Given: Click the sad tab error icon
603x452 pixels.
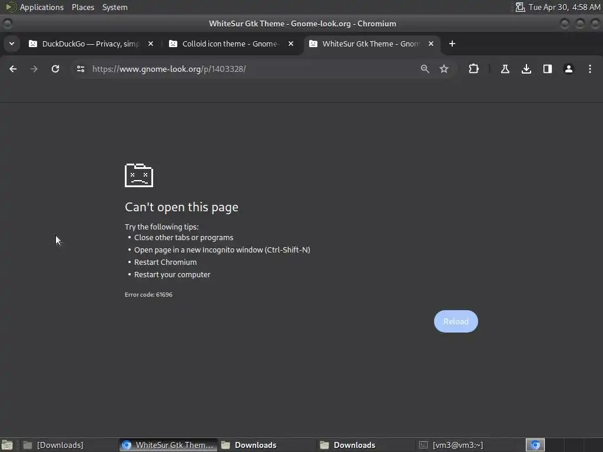Looking at the screenshot, I should point(139,175).
